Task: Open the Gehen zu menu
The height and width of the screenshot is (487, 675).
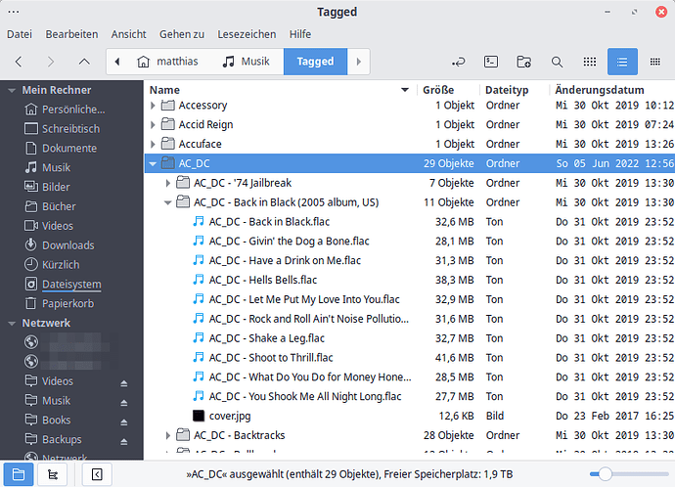Action: (182, 34)
